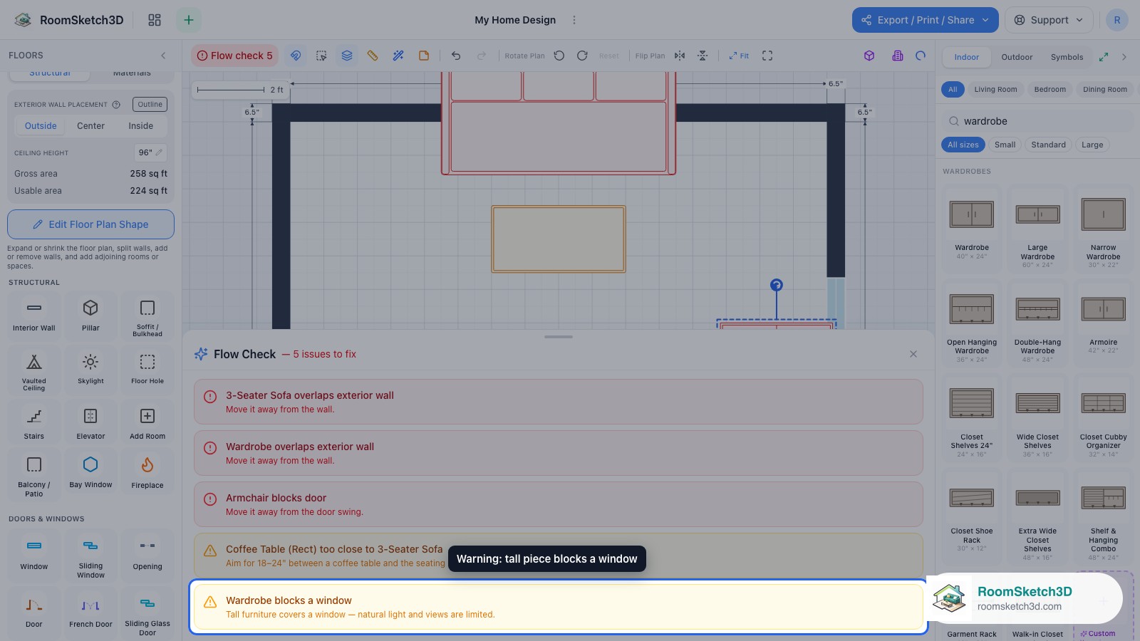
Task: Select Wardrobe blocks a window warning
Action: tap(559, 607)
